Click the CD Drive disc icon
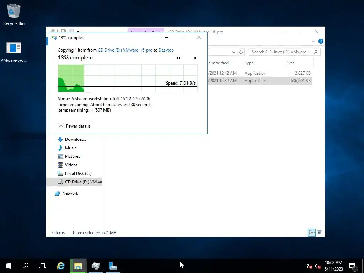 (x=60, y=182)
